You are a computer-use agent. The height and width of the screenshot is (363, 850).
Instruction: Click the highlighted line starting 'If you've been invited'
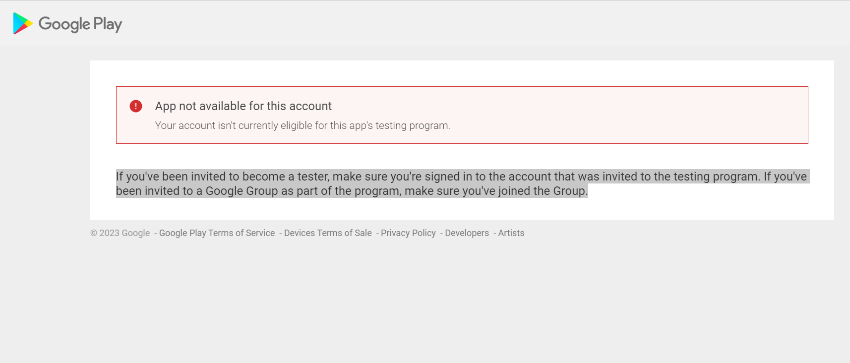461,177
